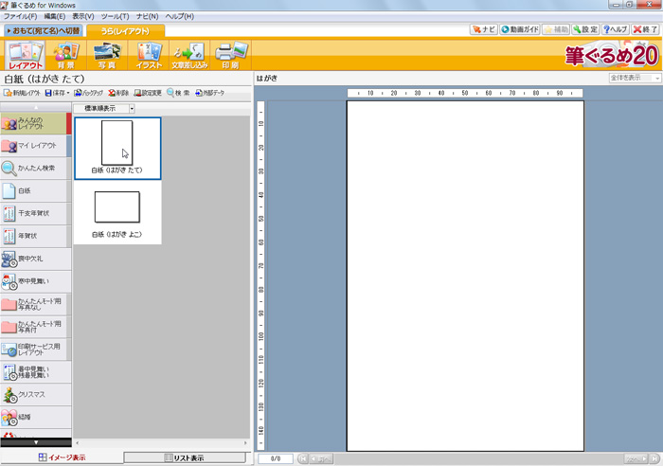The width and height of the screenshot is (663, 466).
Task: Switch to おもて(宛て名)へ切替 tab
Action: [x=43, y=30]
